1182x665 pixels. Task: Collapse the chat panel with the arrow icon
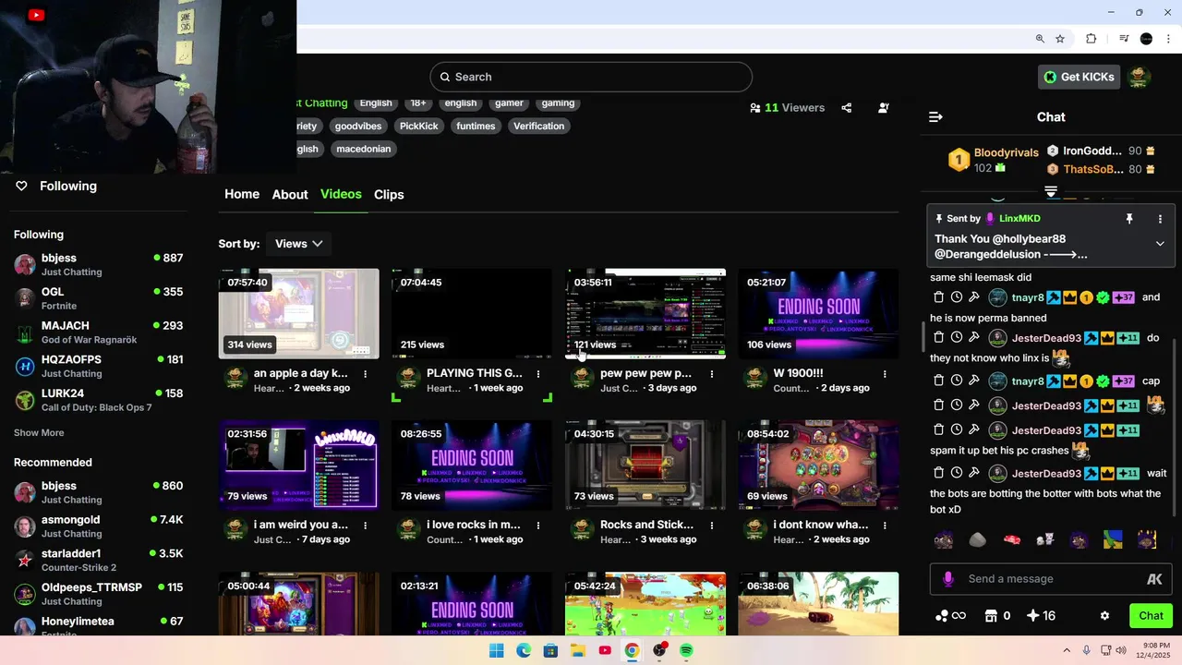coord(935,117)
